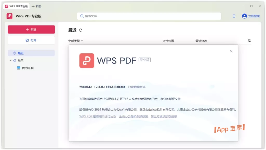
Task: Collapse the 常用 section in the sidebar
Action: tap(10, 60)
